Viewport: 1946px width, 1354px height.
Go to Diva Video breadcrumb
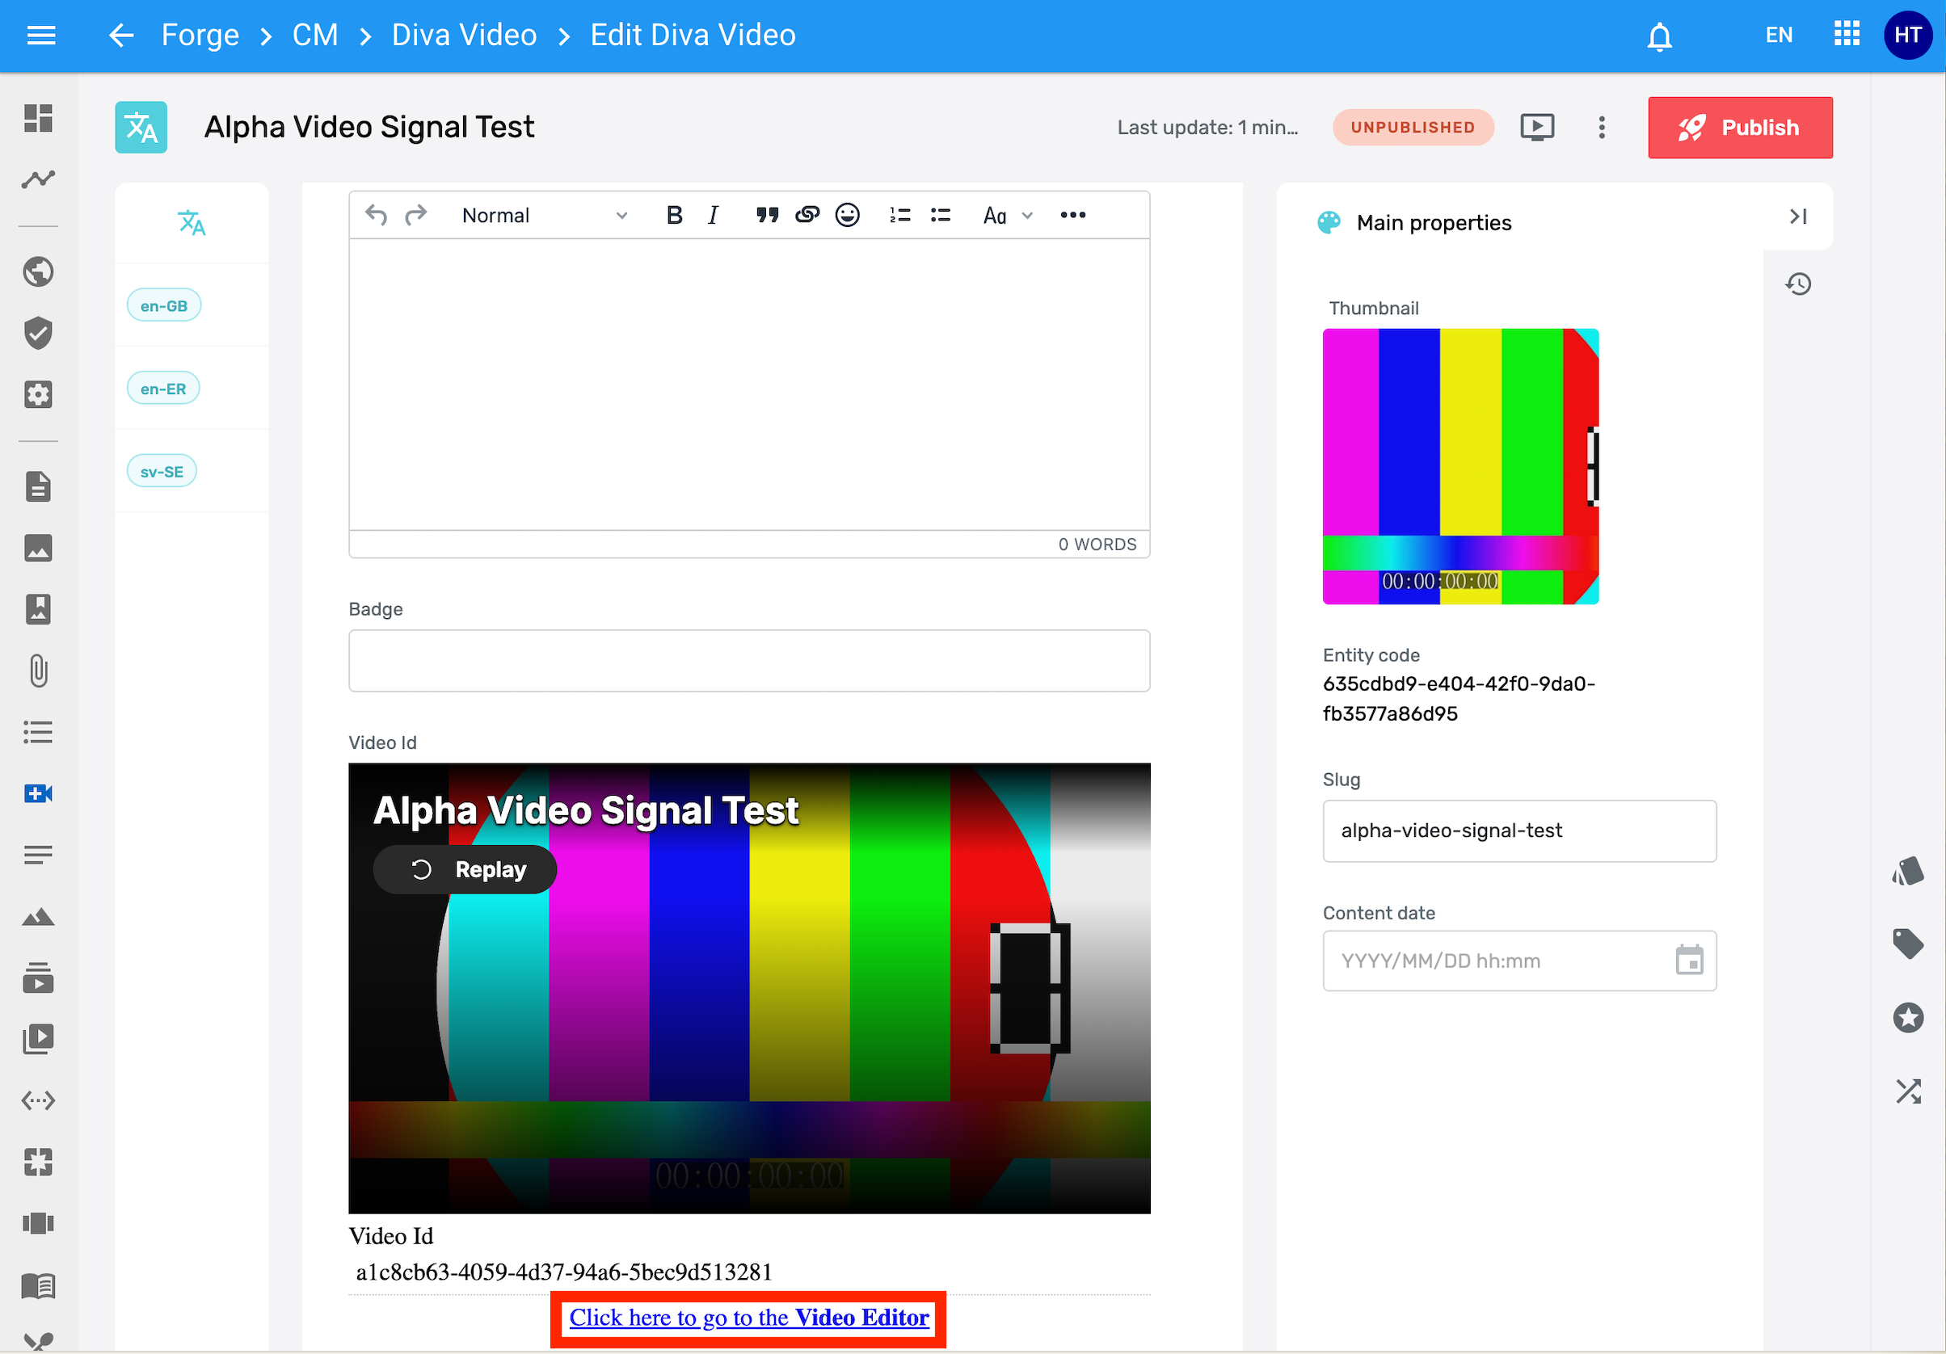tap(464, 35)
